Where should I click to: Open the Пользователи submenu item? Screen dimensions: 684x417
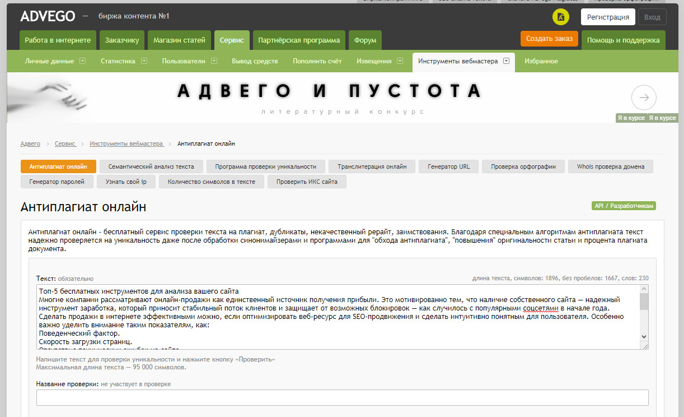(x=184, y=61)
